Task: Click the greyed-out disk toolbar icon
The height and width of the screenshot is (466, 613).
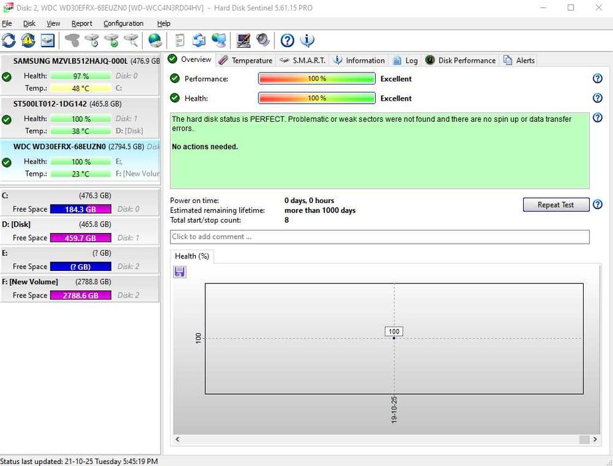Action: (x=73, y=40)
